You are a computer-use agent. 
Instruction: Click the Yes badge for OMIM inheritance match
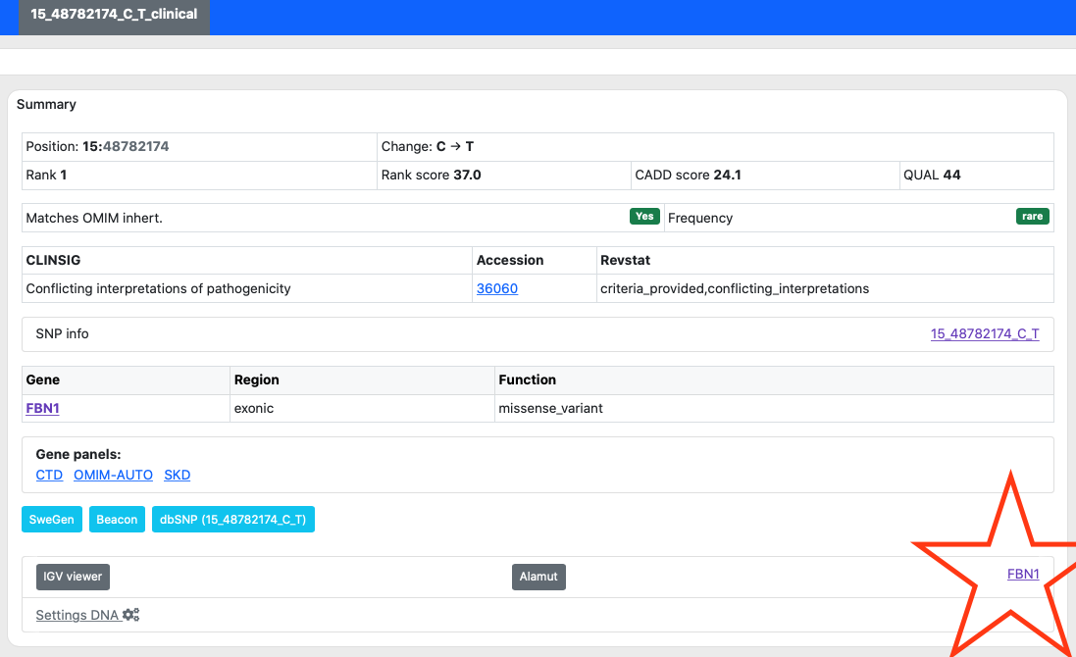click(x=644, y=216)
